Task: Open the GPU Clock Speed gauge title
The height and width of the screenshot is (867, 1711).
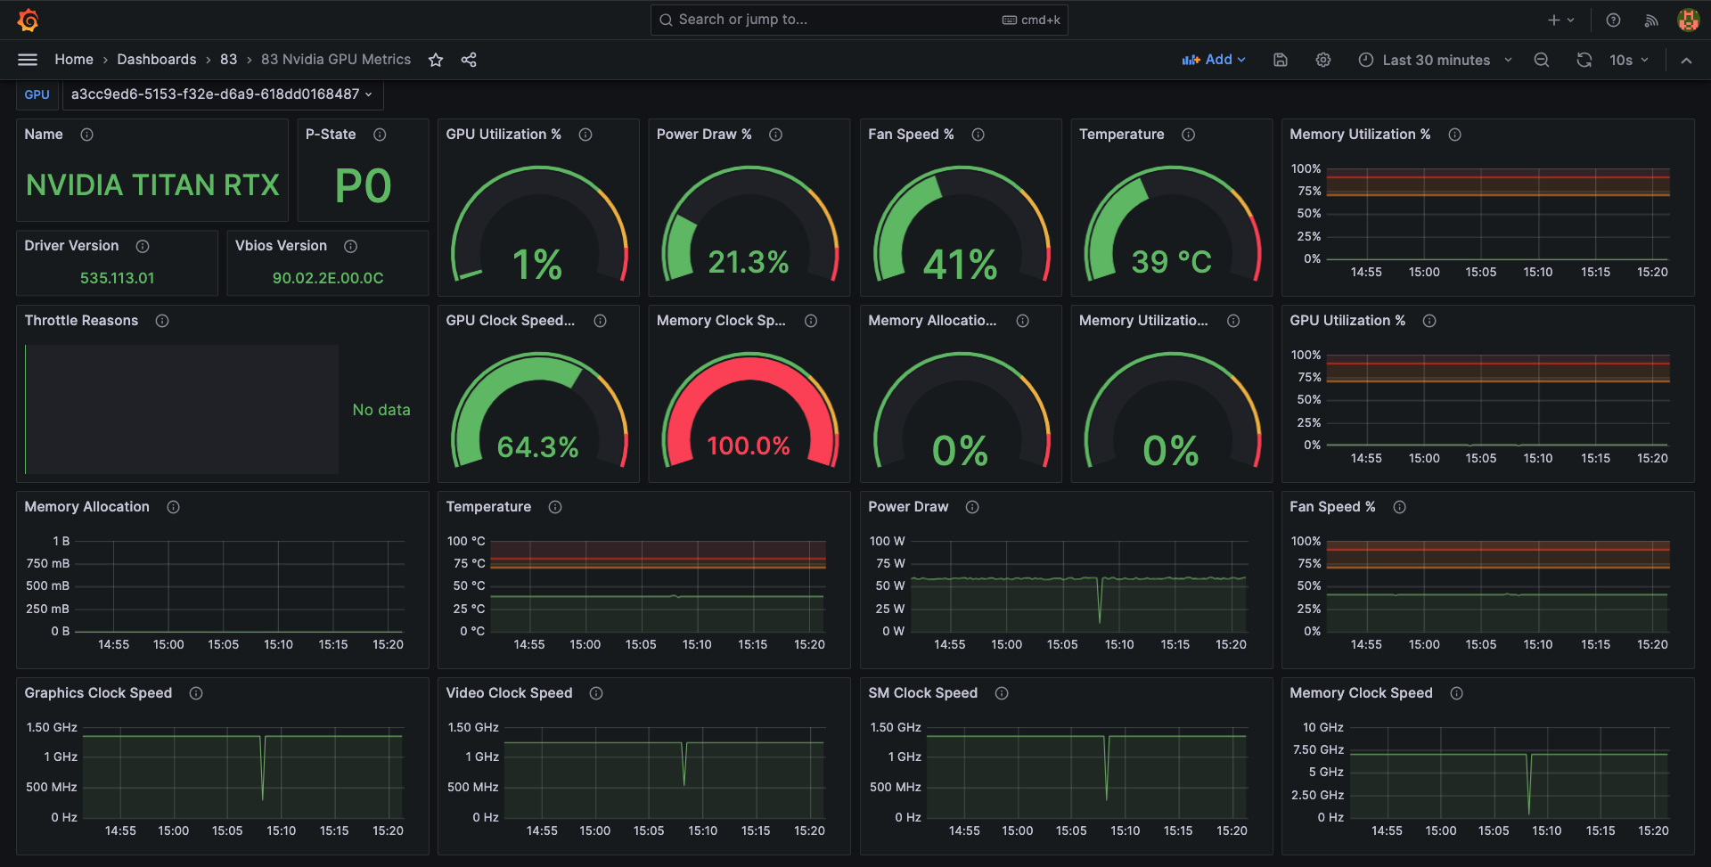Action: click(x=511, y=321)
